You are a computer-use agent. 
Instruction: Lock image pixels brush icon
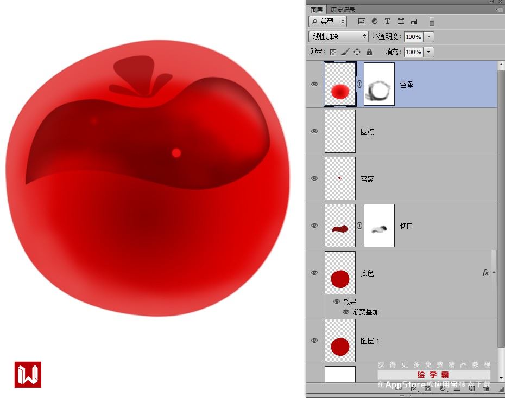(x=345, y=52)
